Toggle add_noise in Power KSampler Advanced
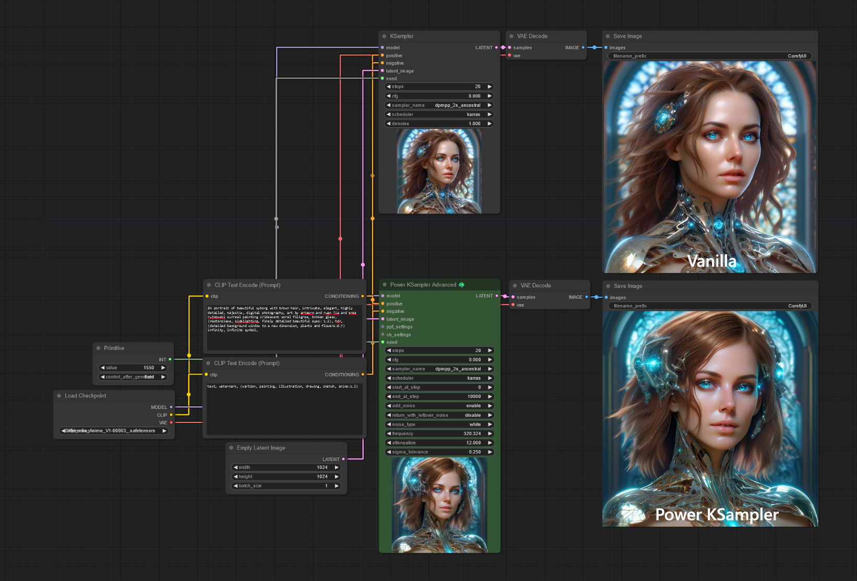 coord(439,406)
